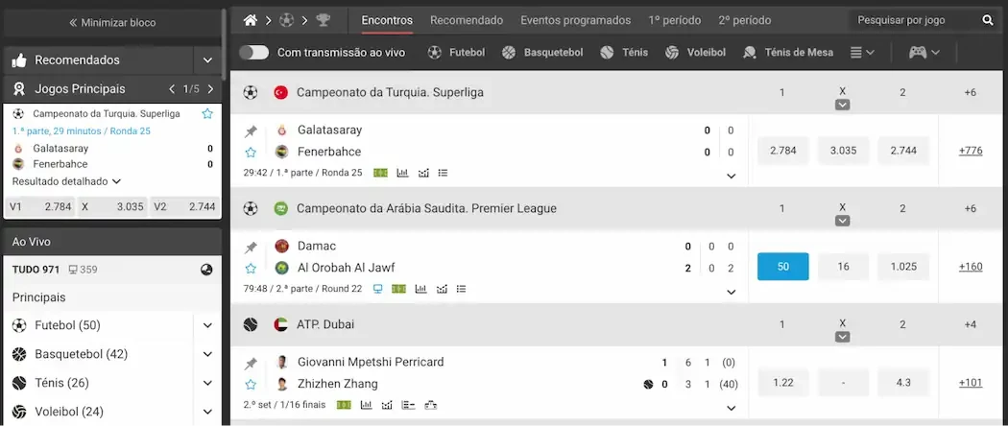
Task: Click the home icon in breadcrumb
Action: tap(251, 20)
